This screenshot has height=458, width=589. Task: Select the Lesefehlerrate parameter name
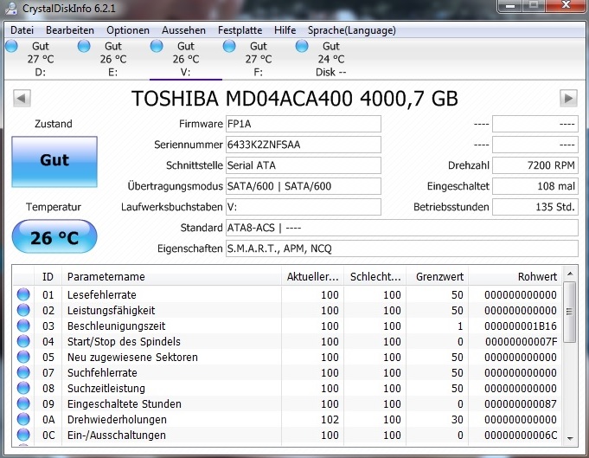click(102, 295)
